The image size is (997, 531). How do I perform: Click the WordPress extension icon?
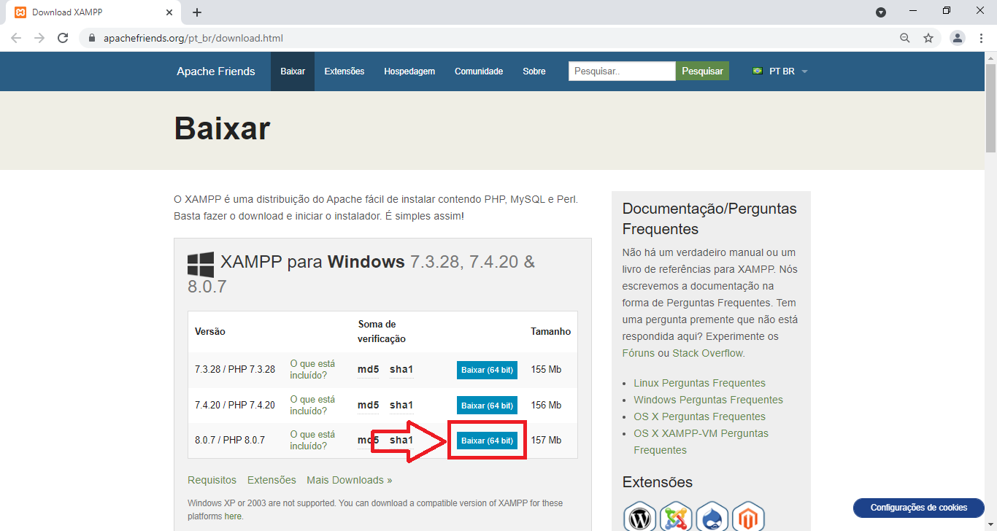640,516
